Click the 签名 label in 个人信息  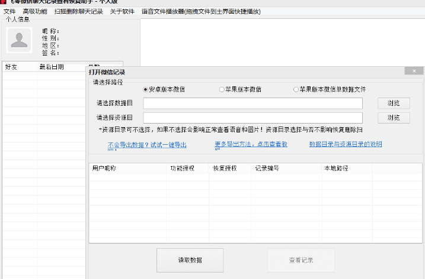51,53
